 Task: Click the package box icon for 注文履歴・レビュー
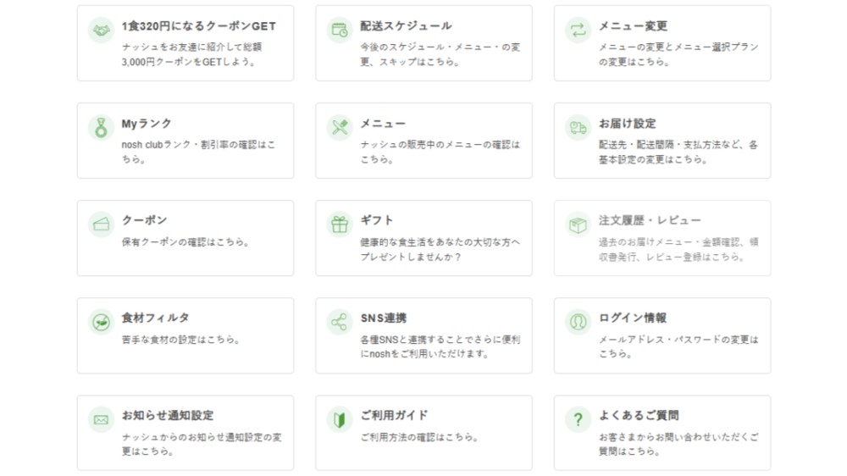tap(578, 225)
